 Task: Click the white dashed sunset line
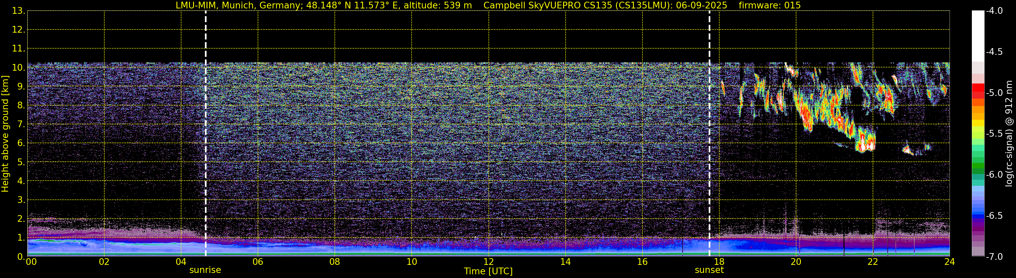click(709, 134)
